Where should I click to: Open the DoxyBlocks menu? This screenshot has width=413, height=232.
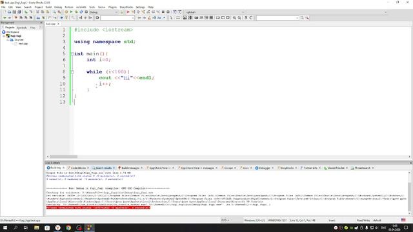coord(126,7)
